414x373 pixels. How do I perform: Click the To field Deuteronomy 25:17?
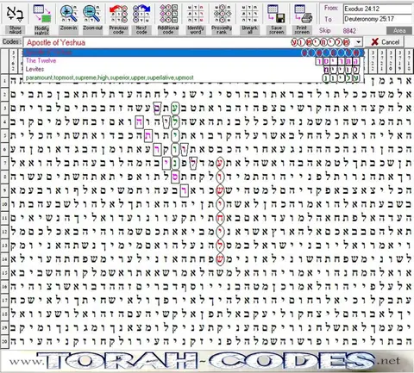click(378, 19)
